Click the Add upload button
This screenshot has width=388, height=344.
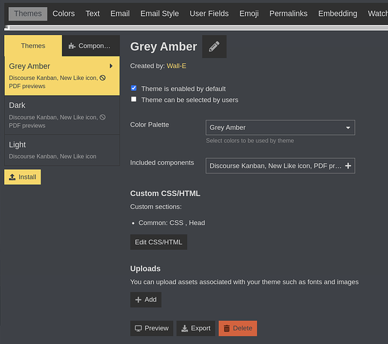click(146, 300)
